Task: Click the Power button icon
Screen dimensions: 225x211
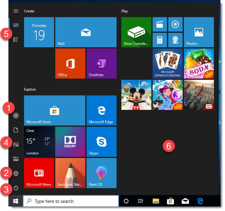Action: click(16, 188)
